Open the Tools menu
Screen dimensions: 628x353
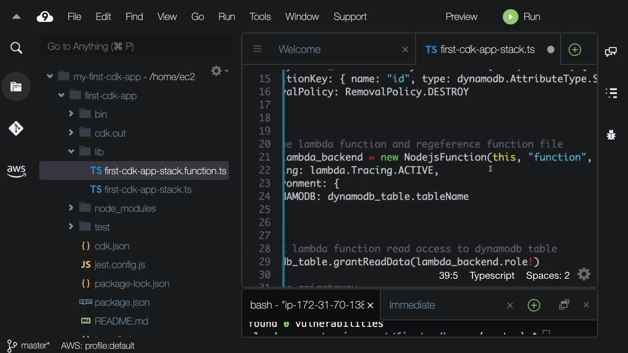click(260, 17)
